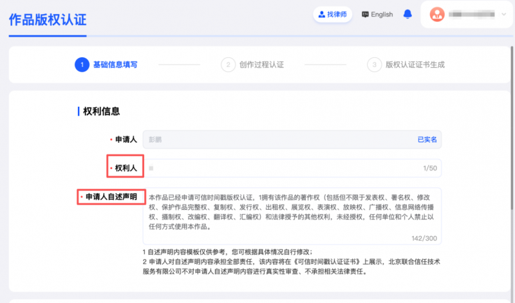Viewport: 515px width, 303px height.
Task: Select the step 2 circle icon
Action: click(227, 64)
